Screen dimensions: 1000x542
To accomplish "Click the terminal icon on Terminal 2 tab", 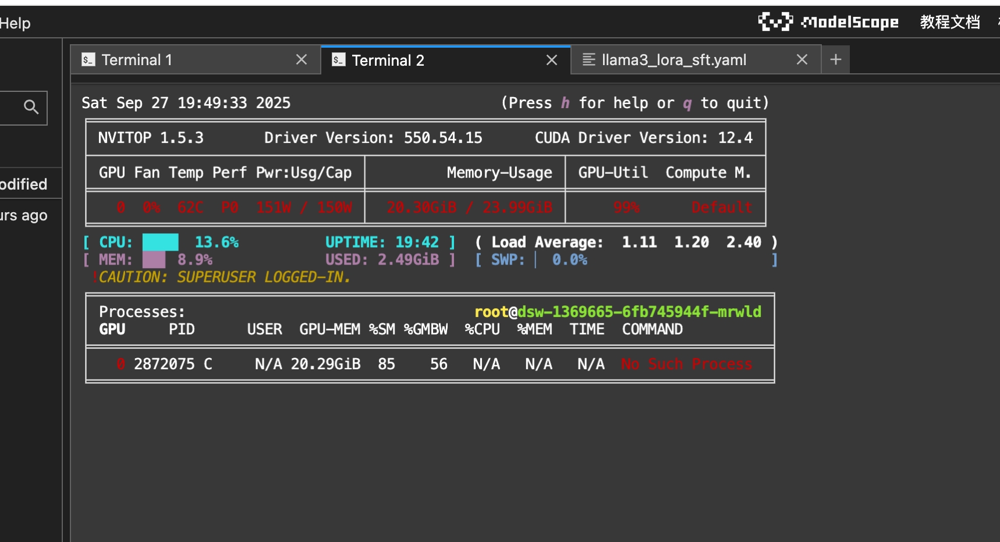I will tap(339, 60).
